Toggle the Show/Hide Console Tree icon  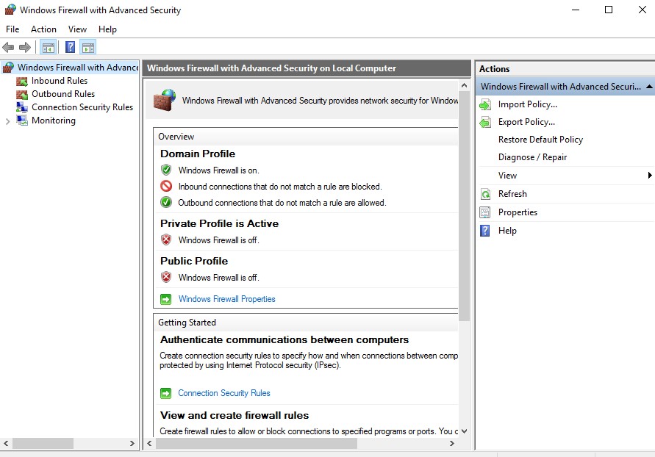(x=48, y=48)
